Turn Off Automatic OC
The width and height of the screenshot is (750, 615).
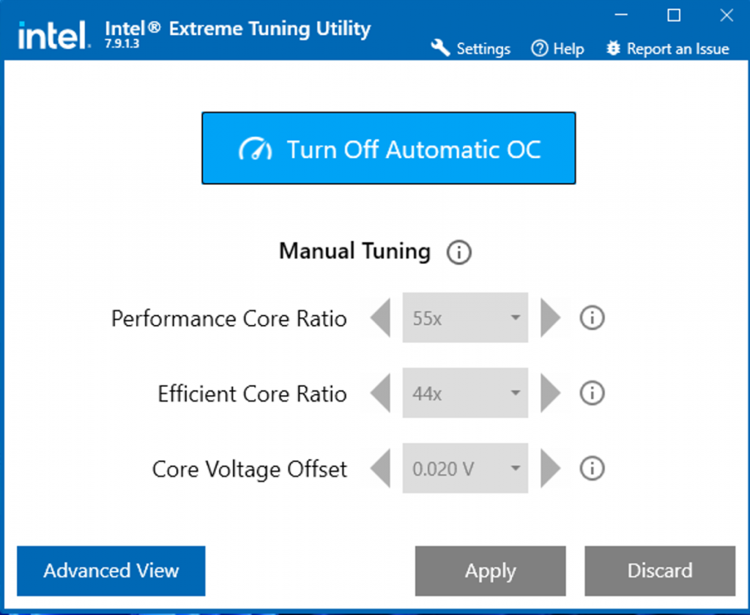[x=389, y=149]
